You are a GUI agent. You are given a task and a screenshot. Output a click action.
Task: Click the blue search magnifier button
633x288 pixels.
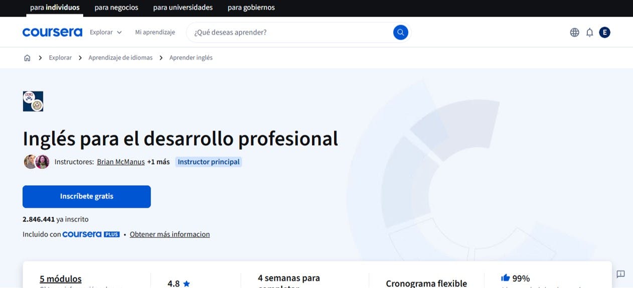coord(400,33)
